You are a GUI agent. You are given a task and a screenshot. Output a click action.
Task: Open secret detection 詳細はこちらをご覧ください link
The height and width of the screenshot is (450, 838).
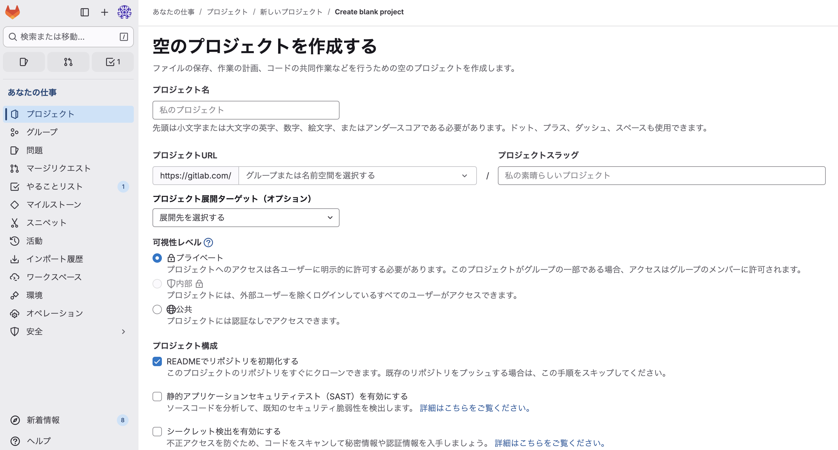551,443
